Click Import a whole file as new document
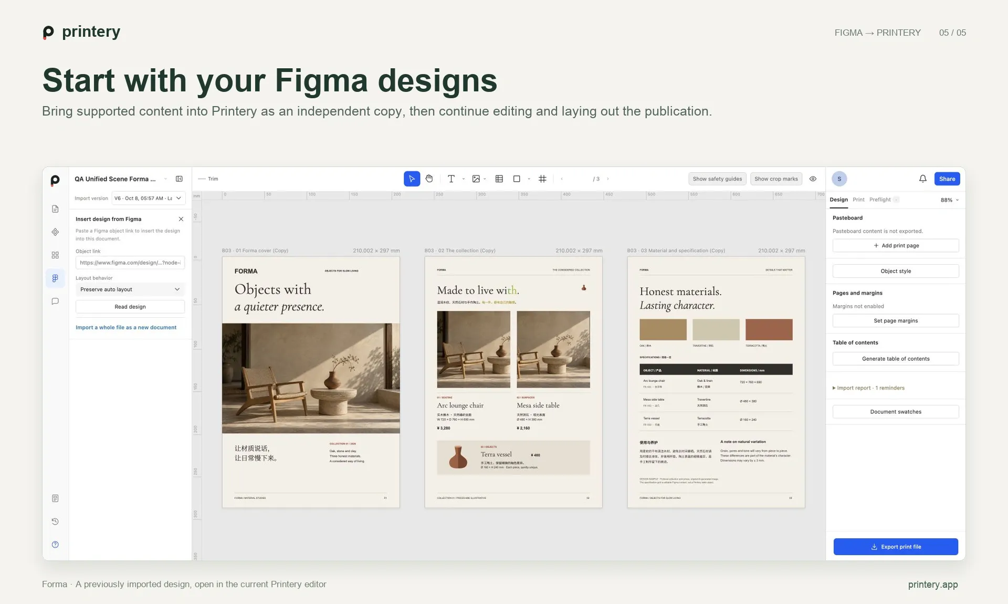This screenshot has height=604, width=1008. point(126,328)
